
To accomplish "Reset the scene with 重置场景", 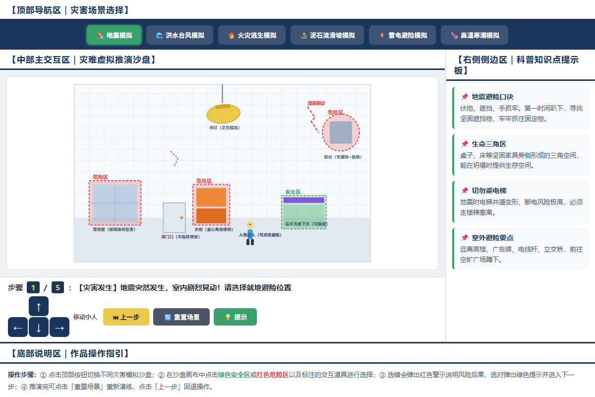I will point(181,317).
